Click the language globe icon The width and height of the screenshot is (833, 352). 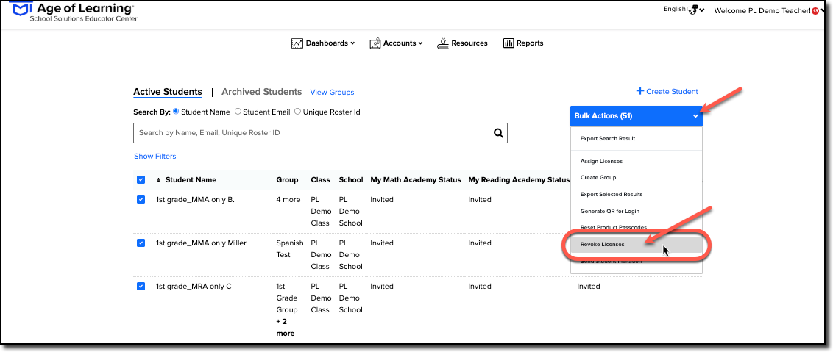692,10
